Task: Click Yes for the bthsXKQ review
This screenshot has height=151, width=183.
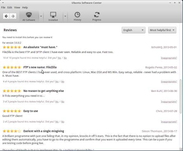Action: coord(59,58)
